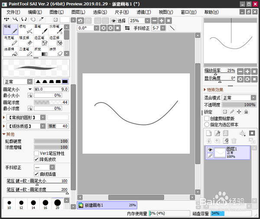Pick the size 10 brush preset
The height and width of the screenshot is (219, 260).
[x=9, y=204]
